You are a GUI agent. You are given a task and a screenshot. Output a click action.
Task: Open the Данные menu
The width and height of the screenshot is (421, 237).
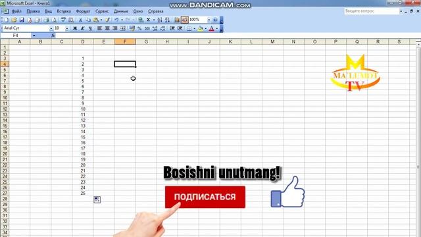(121, 11)
